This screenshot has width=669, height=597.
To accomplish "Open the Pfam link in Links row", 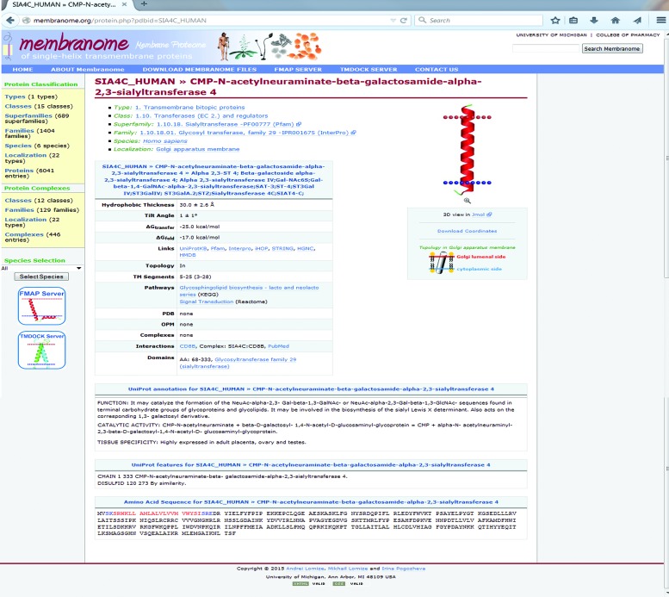I will [218, 248].
